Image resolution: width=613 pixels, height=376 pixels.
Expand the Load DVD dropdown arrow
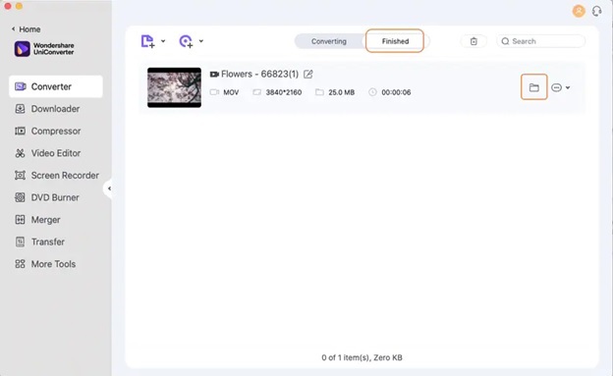point(201,41)
